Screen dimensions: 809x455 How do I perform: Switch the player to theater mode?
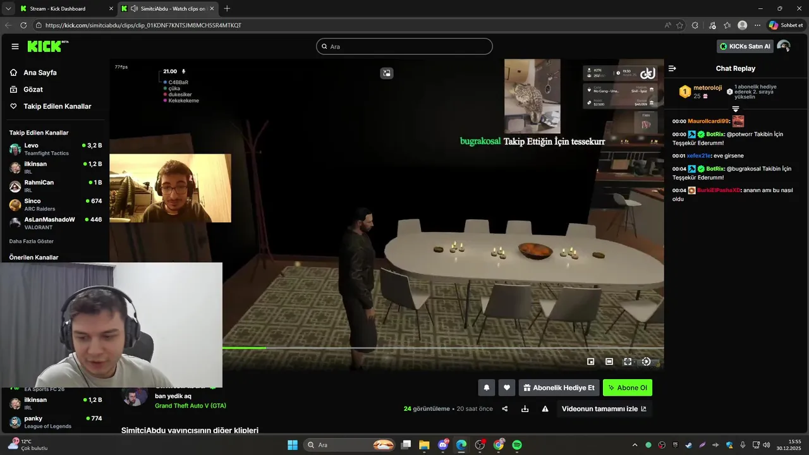[609, 361]
